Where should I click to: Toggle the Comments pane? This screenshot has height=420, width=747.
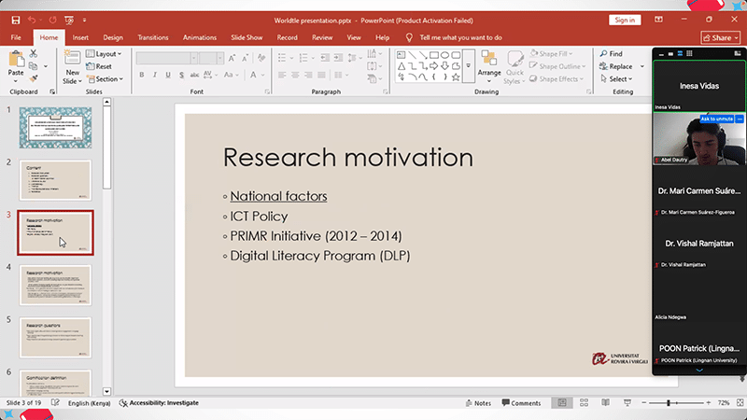coord(519,403)
